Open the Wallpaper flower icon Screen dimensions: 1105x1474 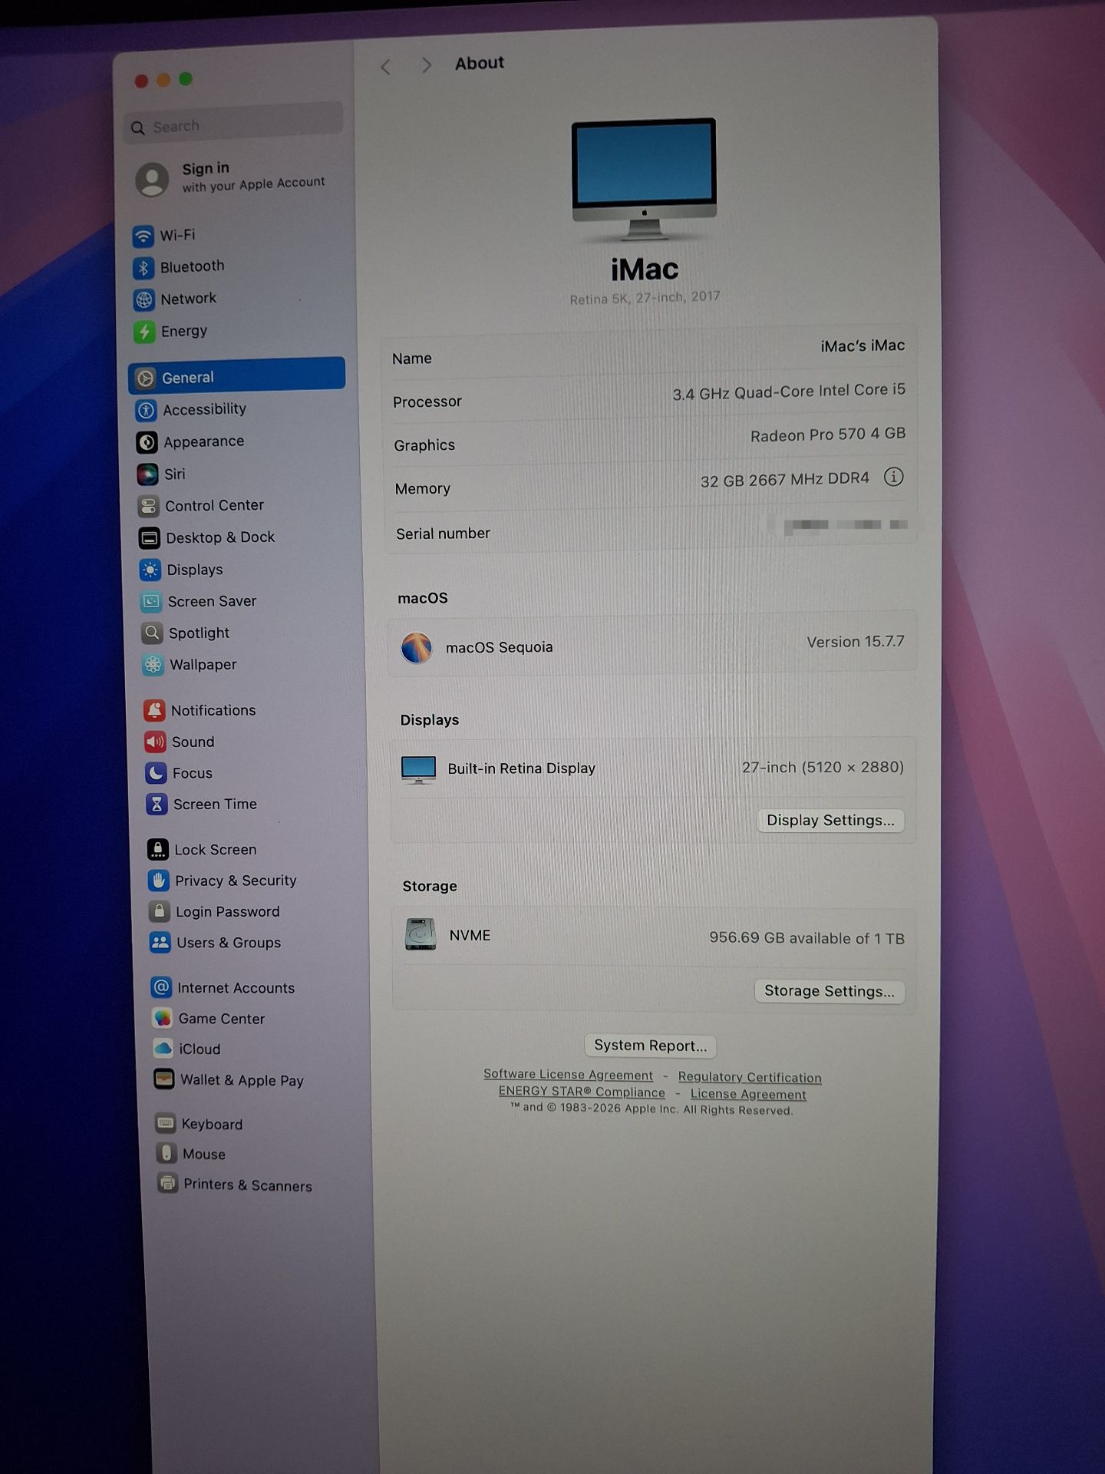[x=153, y=665]
